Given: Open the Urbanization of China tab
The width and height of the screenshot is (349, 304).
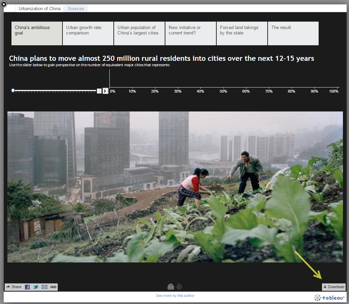Looking at the screenshot, I should [39, 9].
